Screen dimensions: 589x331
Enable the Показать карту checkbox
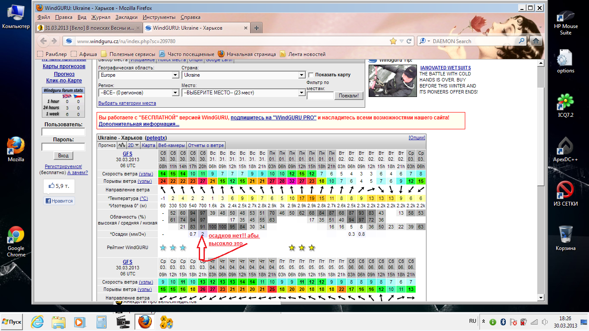(x=311, y=75)
